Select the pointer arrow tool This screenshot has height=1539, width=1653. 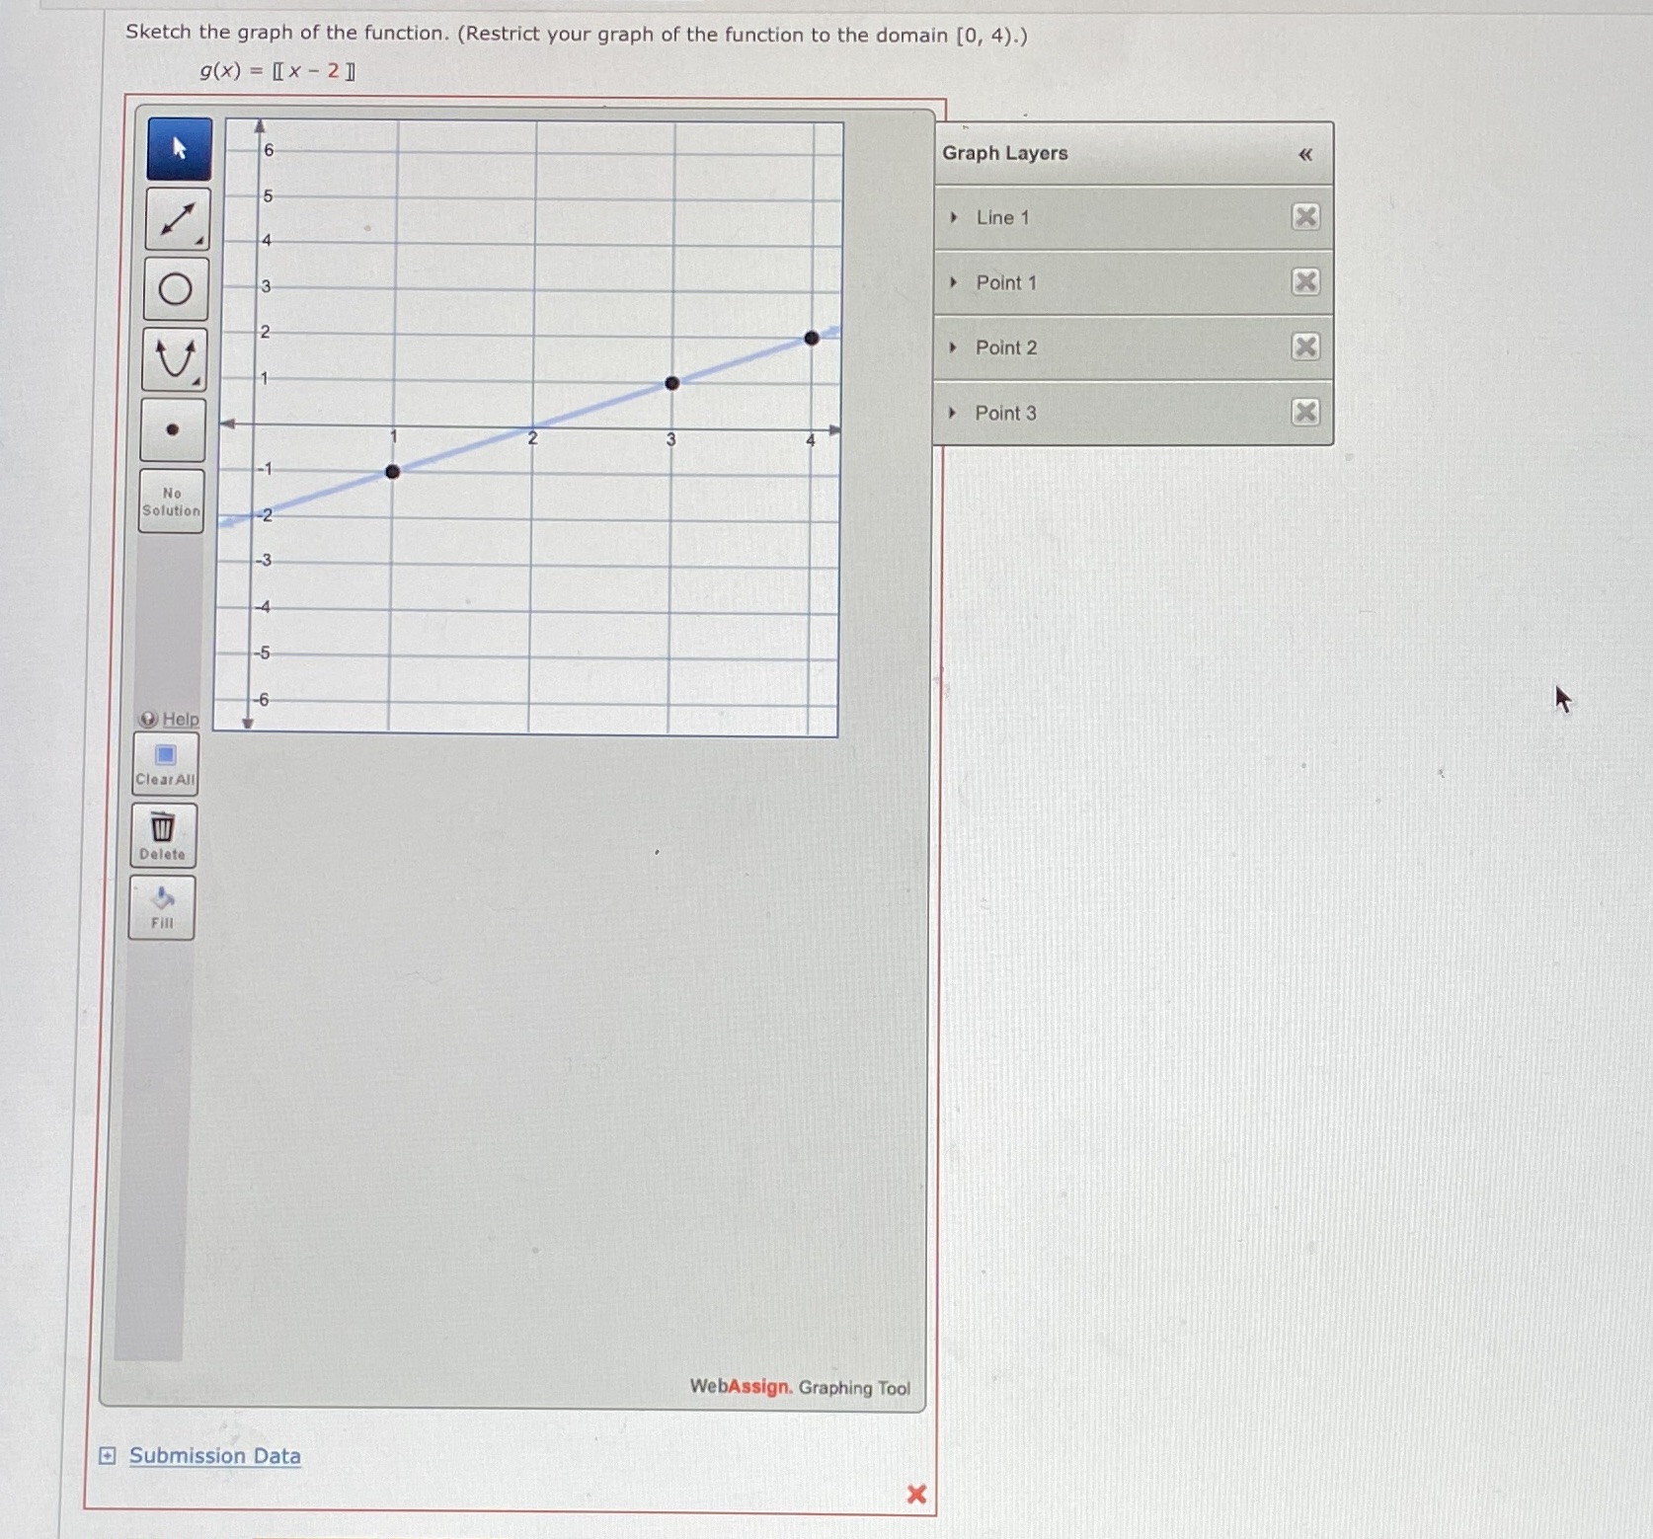click(179, 149)
